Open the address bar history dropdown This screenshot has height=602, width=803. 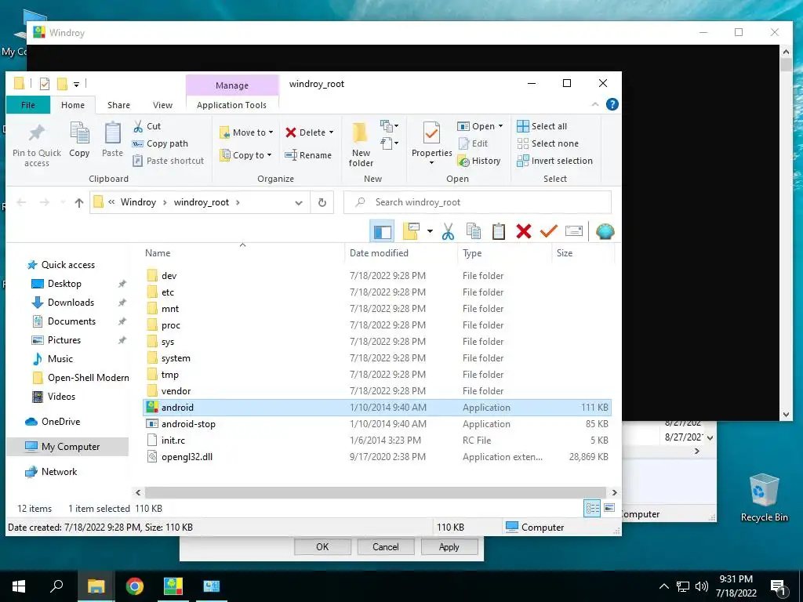pyautogui.click(x=299, y=203)
